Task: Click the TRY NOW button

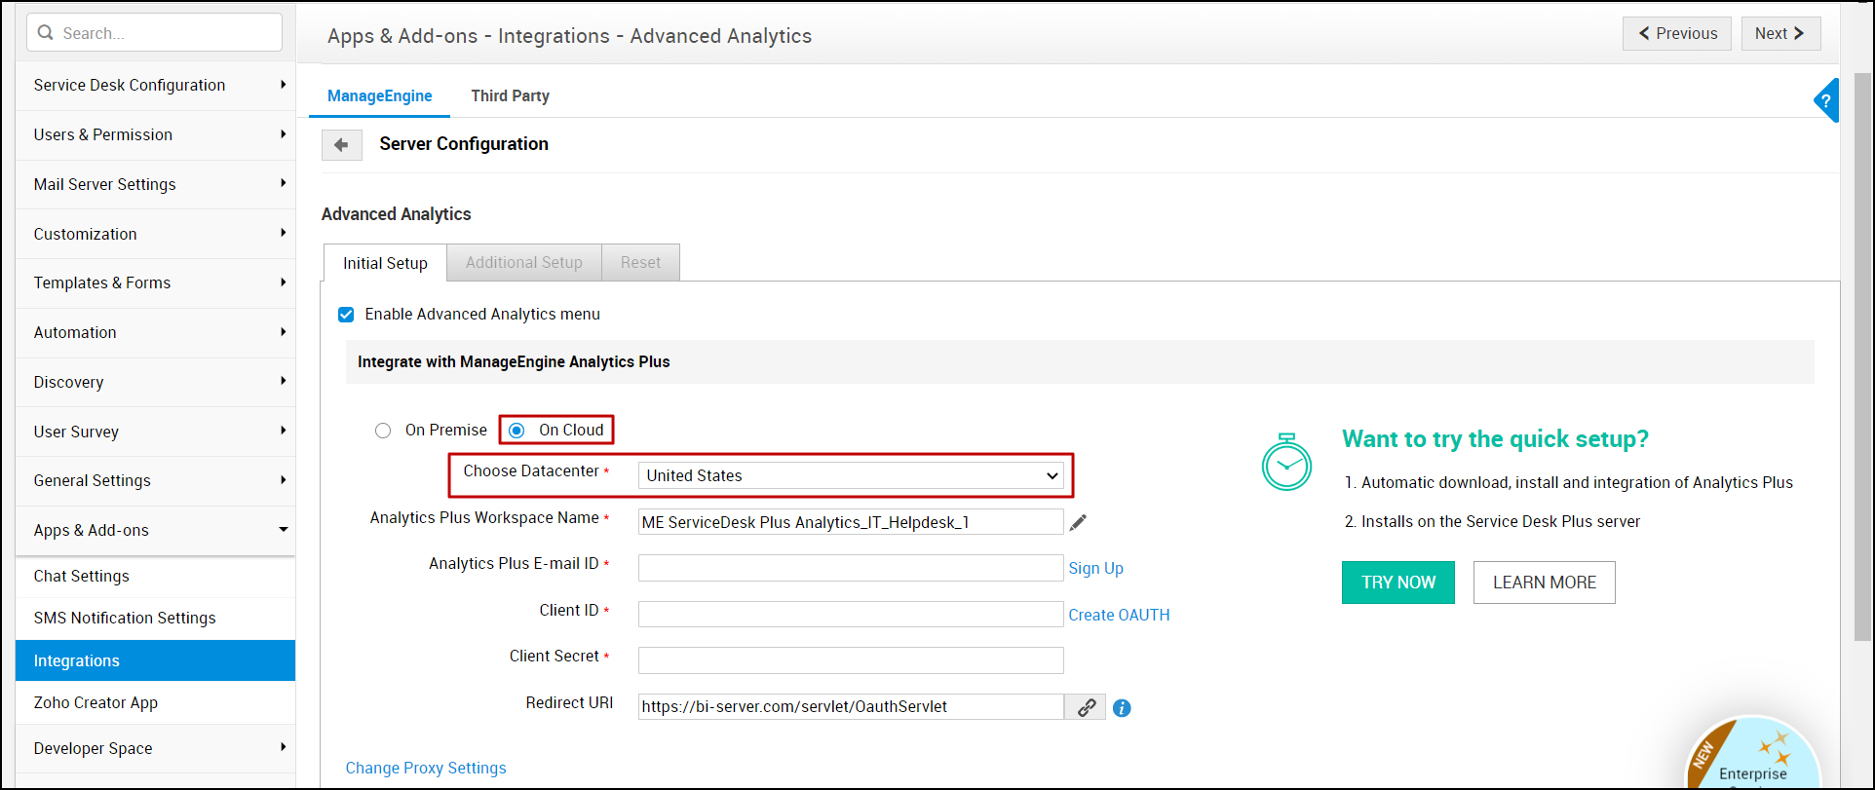Action: (x=1397, y=583)
